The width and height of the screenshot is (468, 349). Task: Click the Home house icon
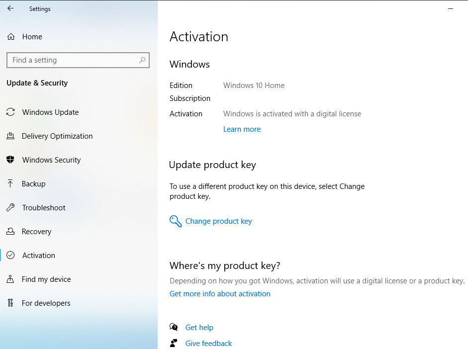coord(10,37)
